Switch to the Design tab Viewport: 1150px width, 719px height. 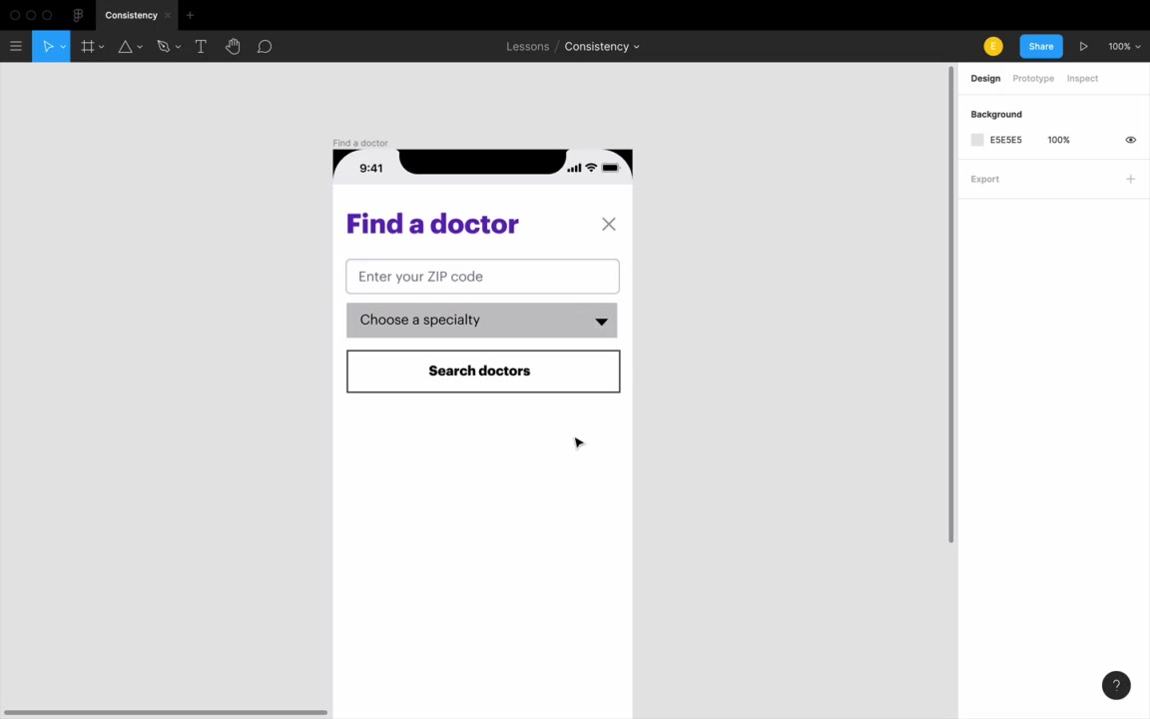tap(985, 79)
